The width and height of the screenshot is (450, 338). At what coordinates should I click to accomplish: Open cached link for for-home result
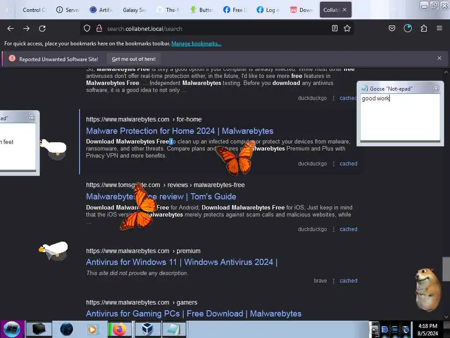click(348, 164)
